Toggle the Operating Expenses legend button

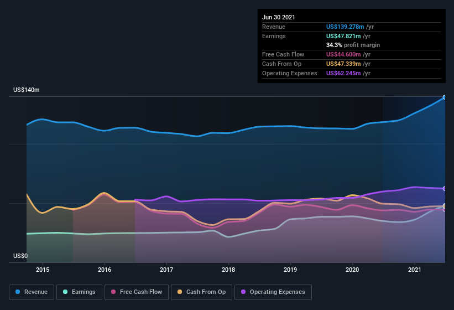[273, 292]
